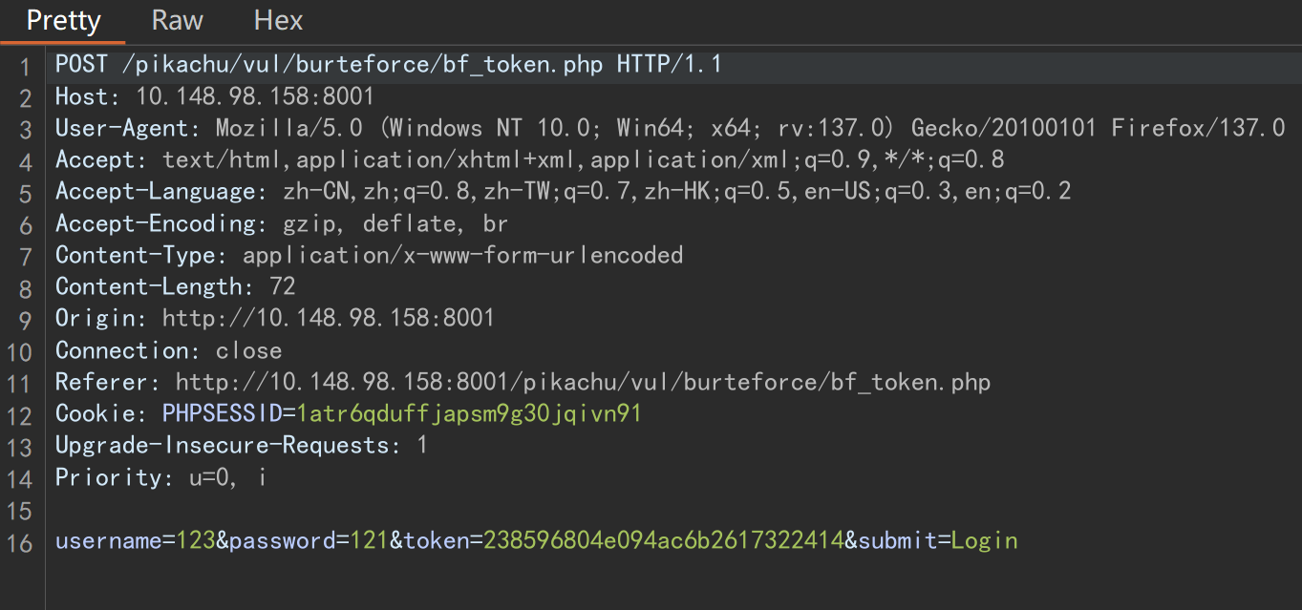Click the Content-Type header value
This screenshot has width=1302, height=610.
click(x=462, y=255)
